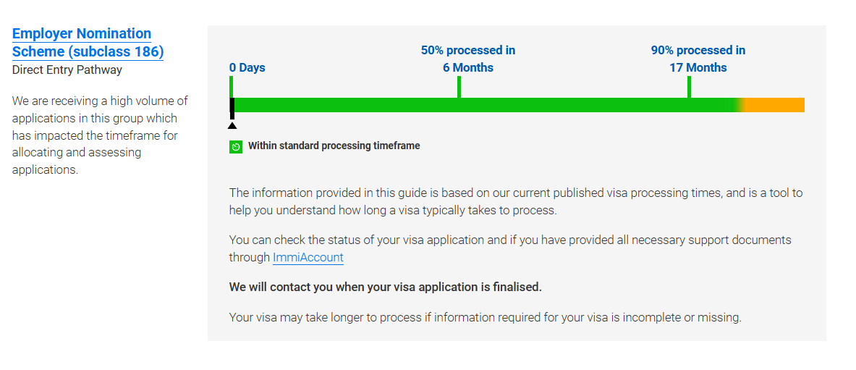
Task: Click the green section of the processing bar
Action: click(x=483, y=105)
